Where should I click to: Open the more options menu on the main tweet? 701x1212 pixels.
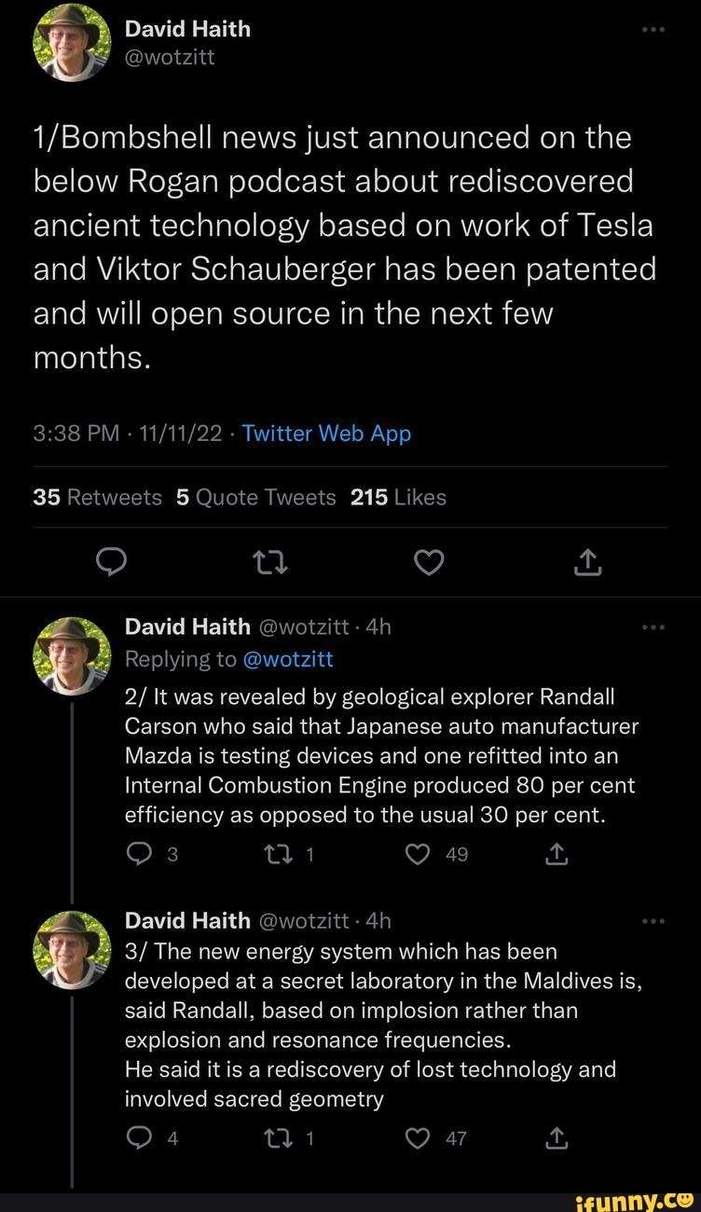pyautogui.click(x=653, y=28)
